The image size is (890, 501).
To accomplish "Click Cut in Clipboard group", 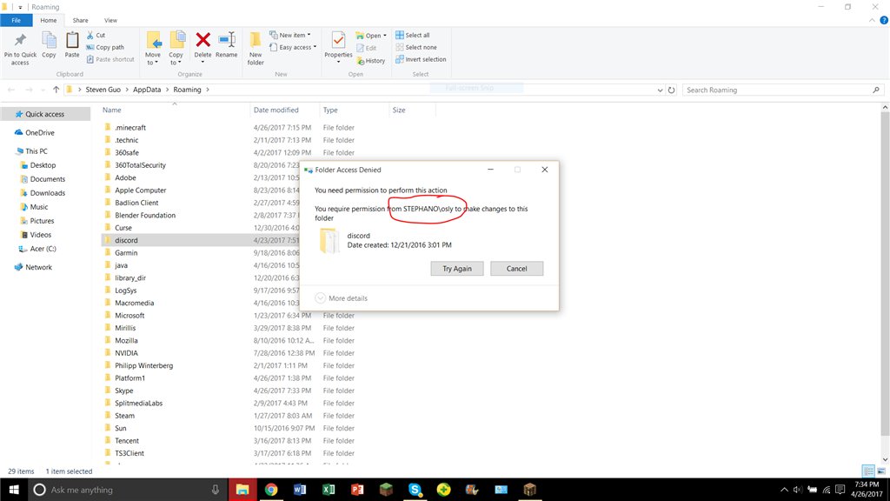I will pyautogui.click(x=96, y=35).
